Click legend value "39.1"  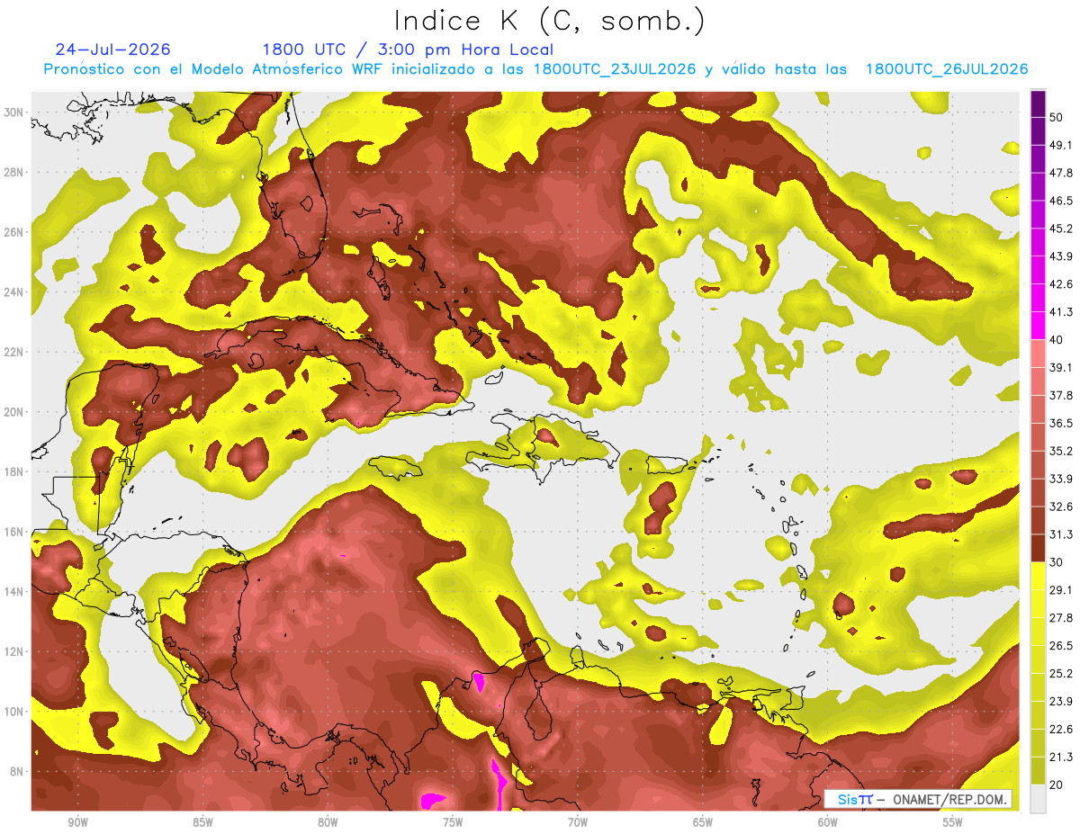(1061, 367)
